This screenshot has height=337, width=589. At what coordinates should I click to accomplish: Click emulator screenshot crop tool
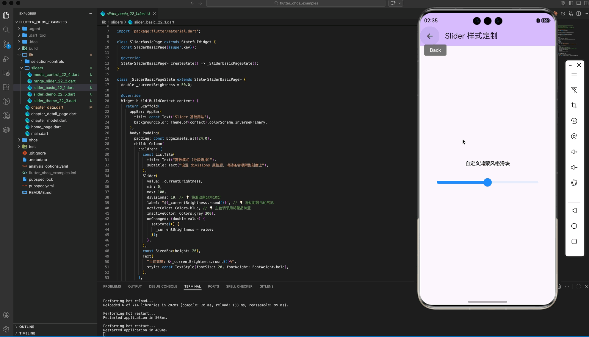(x=574, y=105)
